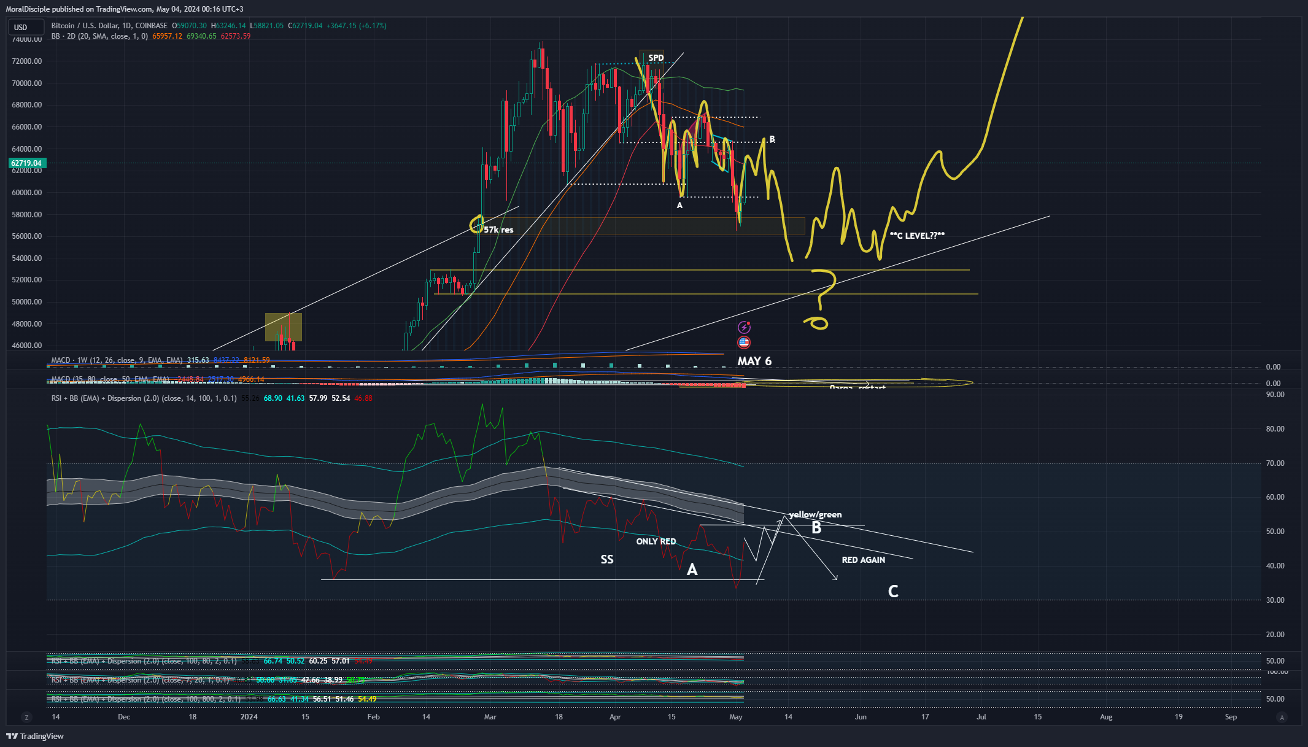Click the MoralDisciple published header text
The height and width of the screenshot is (747, 1308).
click(125, 9)
